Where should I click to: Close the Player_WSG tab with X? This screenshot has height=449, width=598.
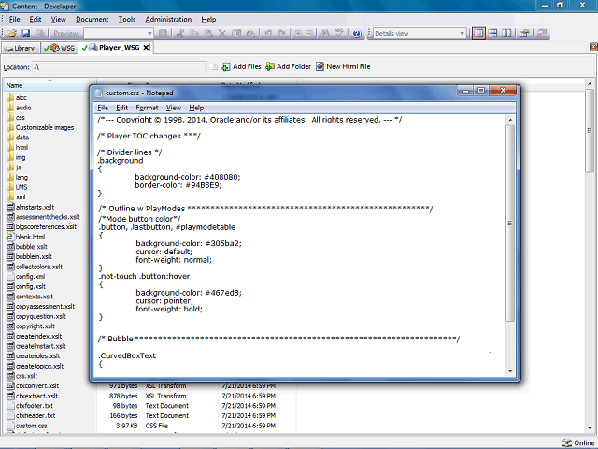pos(146,48)
